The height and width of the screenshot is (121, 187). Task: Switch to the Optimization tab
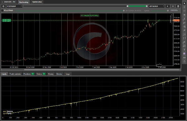click(x=37, y=2)
